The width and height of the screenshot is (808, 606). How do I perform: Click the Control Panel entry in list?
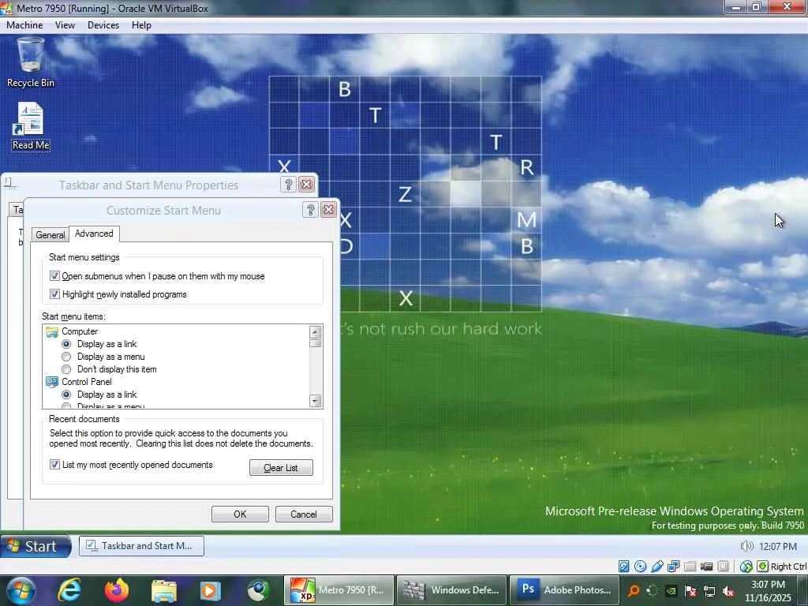pyautogui.click(x=79, y=382)
